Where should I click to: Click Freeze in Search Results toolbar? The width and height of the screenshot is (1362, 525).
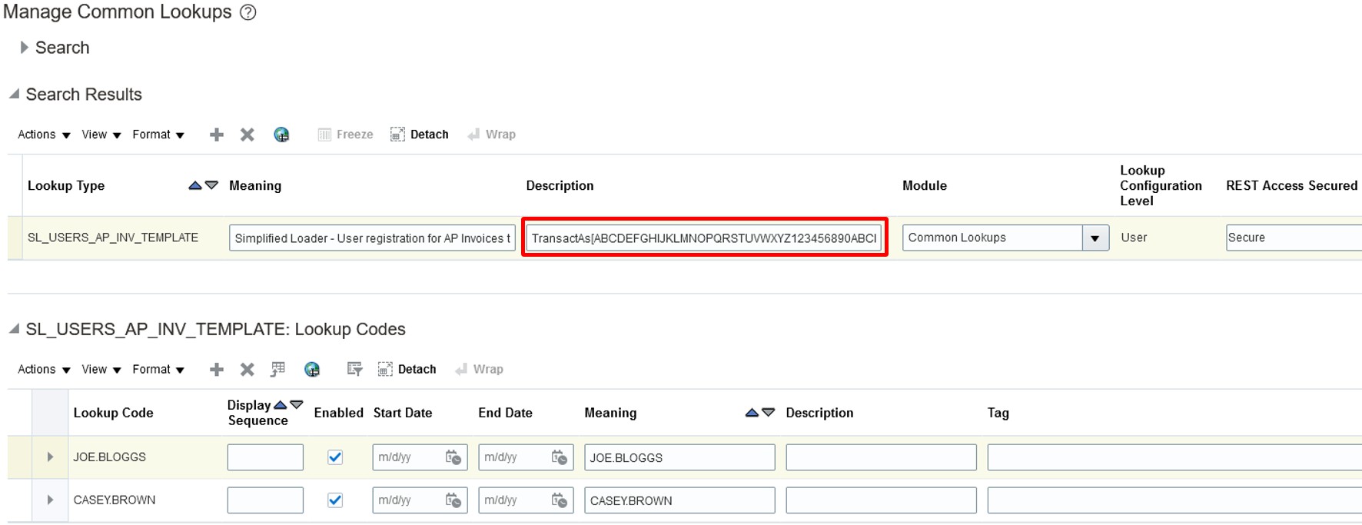pos(345,135)
